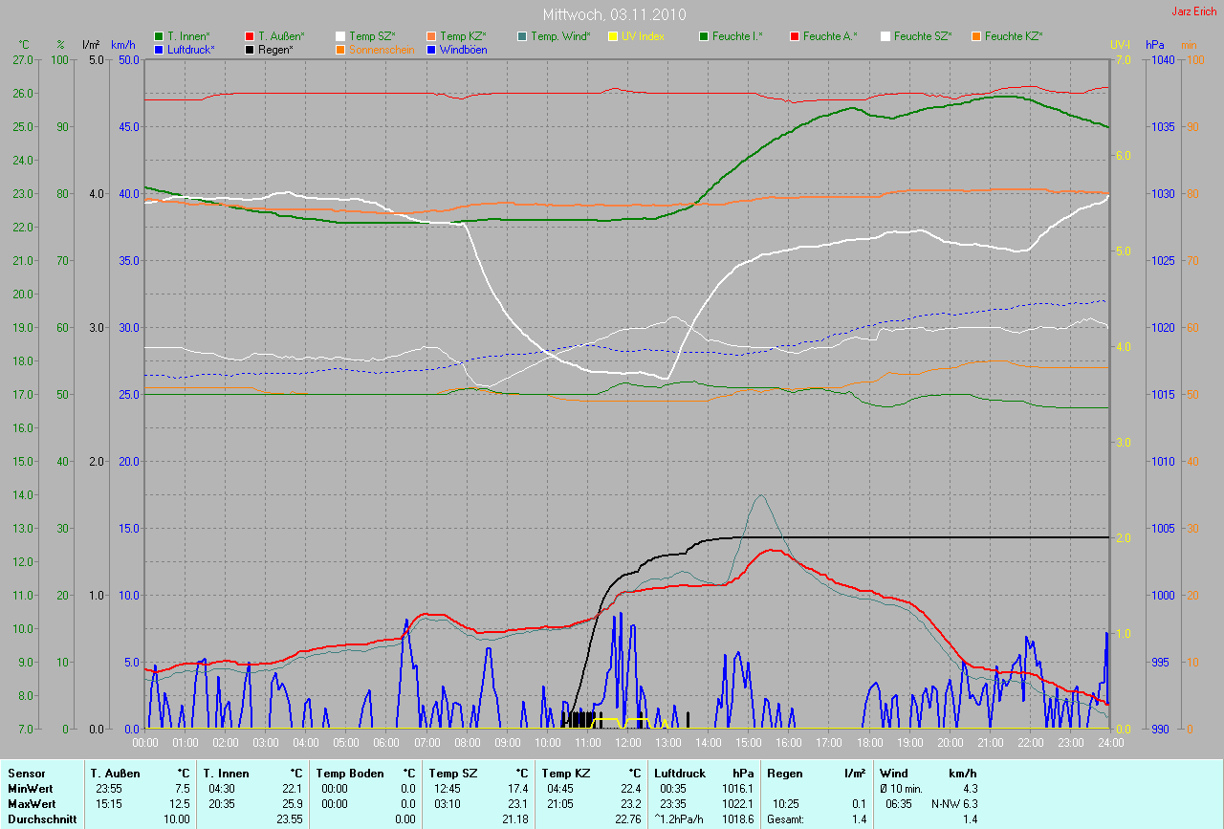Click the Jarz Erich author text
Image resolution: width=1224 pixels, height=829 pixels.
coord(1193,11)
